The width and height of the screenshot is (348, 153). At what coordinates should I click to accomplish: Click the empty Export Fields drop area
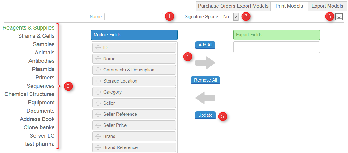(x=276, y=47)
